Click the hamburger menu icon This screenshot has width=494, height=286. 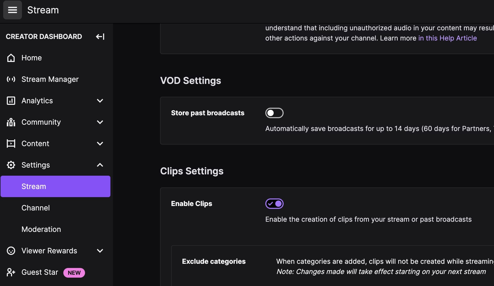(12, 10)
